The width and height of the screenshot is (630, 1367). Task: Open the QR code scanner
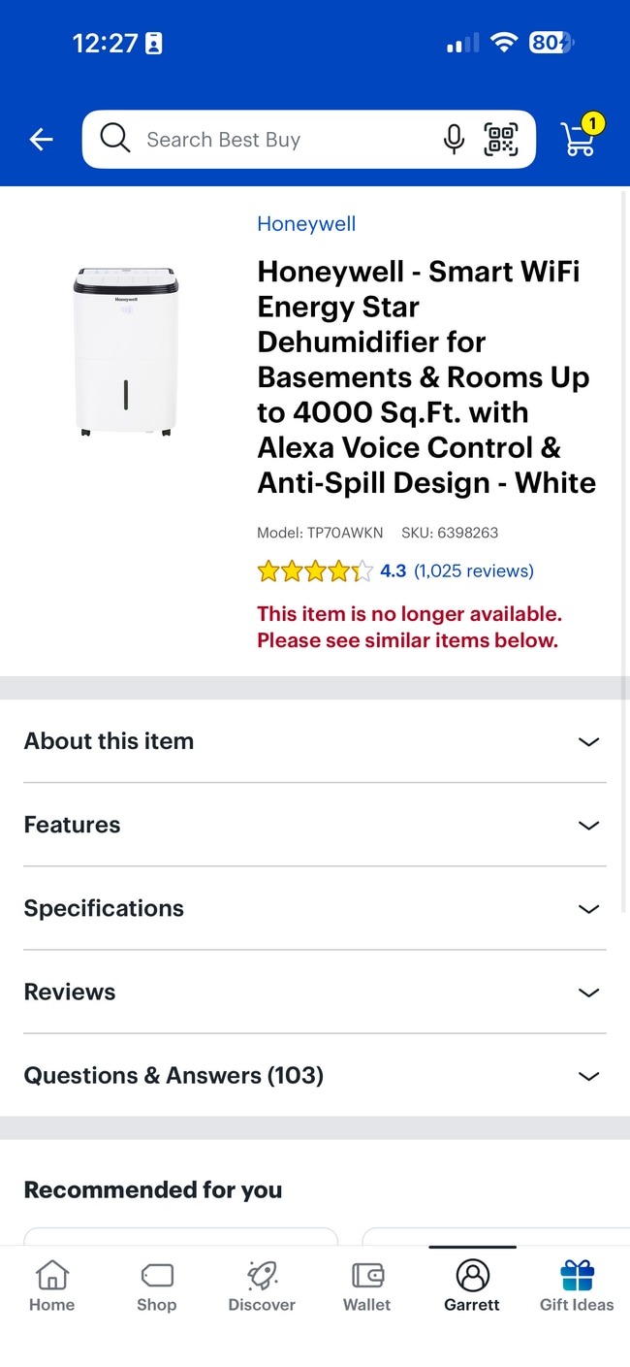[501, 140]
